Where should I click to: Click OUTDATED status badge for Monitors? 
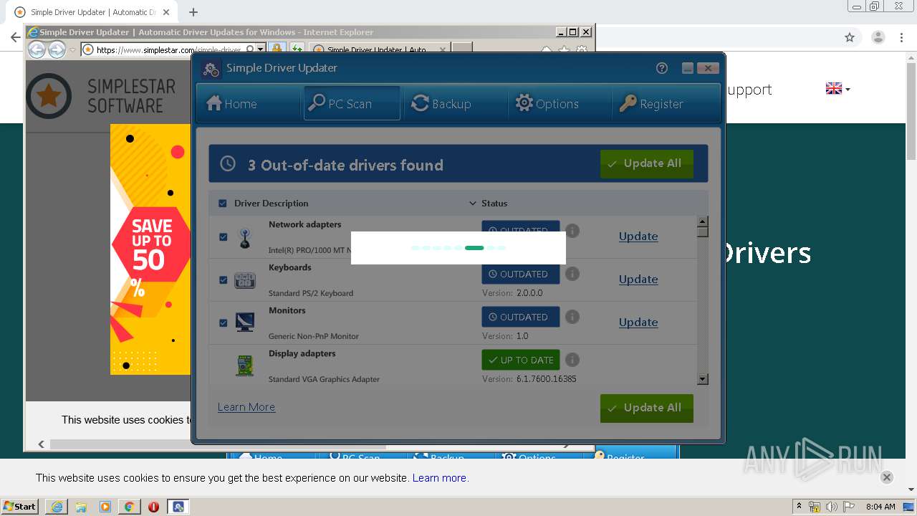point(521,317)
